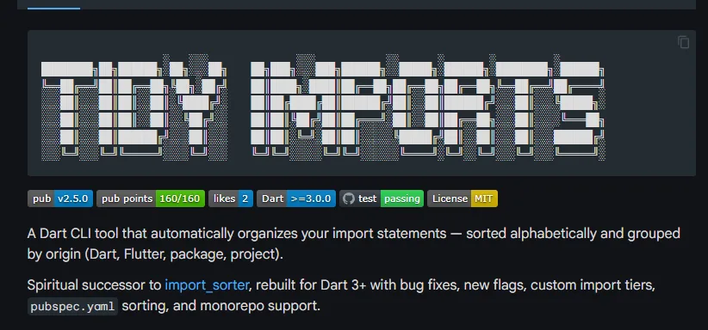Select the pubspec.yaml inline code
Screen dimensions: 708x330
(72, 307)
